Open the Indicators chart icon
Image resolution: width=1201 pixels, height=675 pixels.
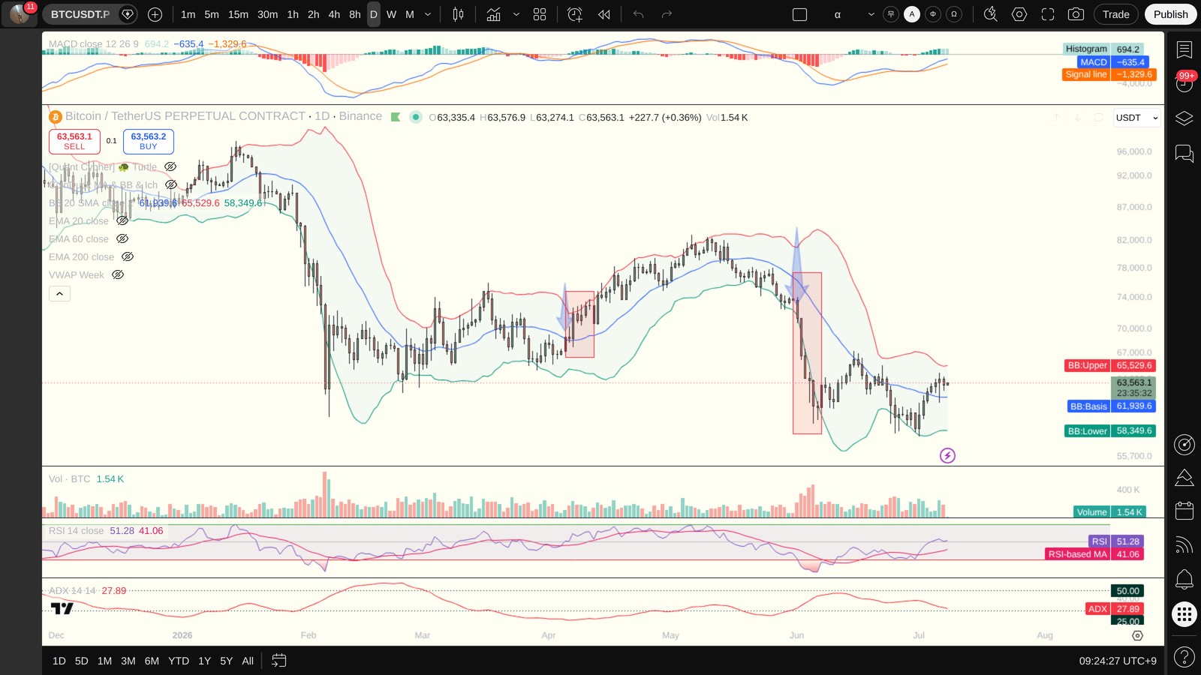click(493, 14)
